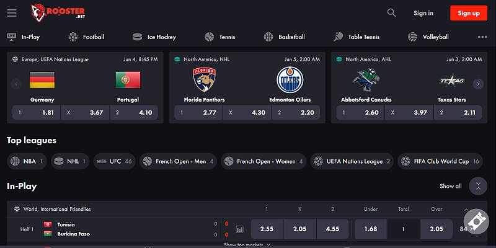Click the Portugal flag icon
The image size is (496, 248).
point(128,80)
